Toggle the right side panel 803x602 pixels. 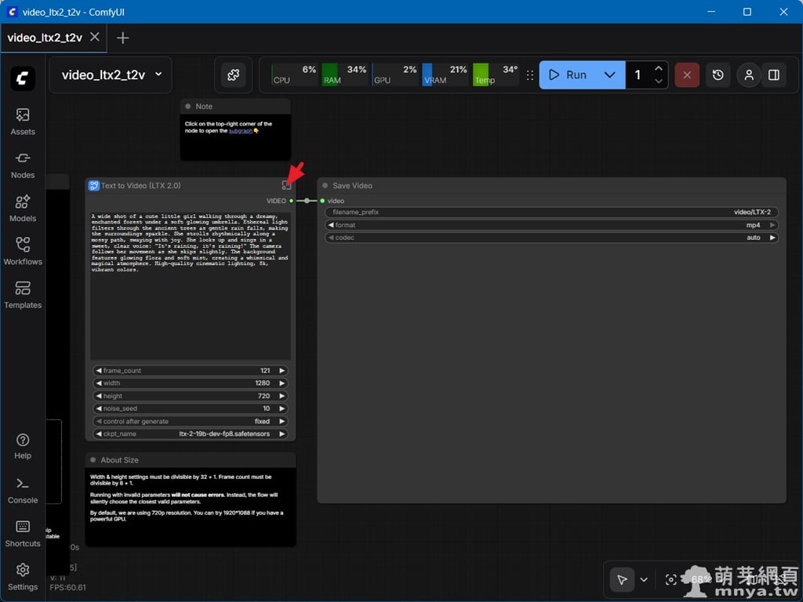pos(774,75)
